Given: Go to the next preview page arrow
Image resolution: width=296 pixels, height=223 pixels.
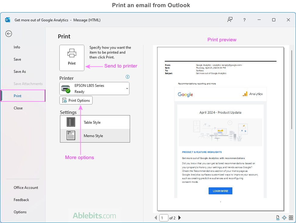Looking at the screenshot, I should click(x=179, y=218).
